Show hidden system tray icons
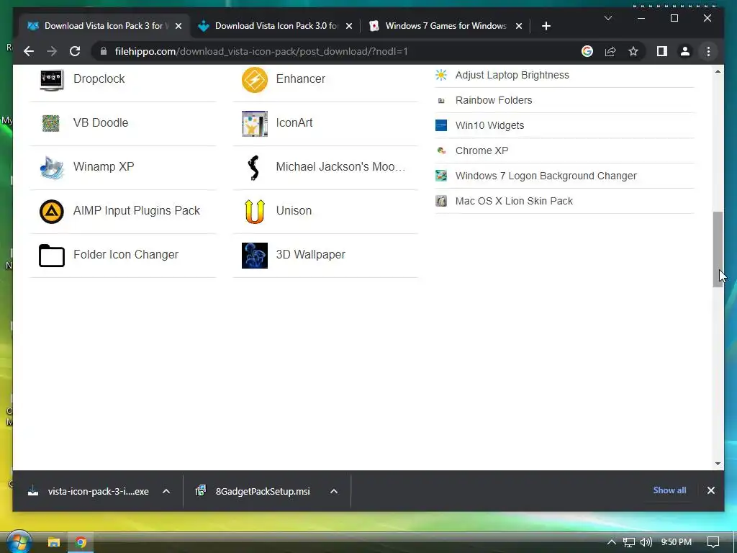737x553 pixels. [x=612, y=542]
